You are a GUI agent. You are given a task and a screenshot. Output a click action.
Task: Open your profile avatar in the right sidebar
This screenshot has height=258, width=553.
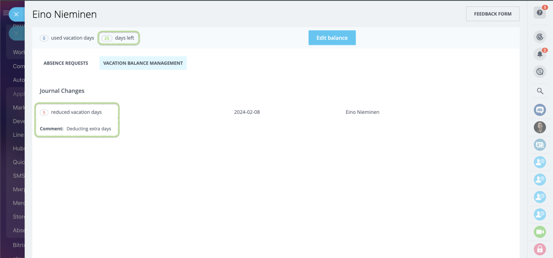(539, 127)
